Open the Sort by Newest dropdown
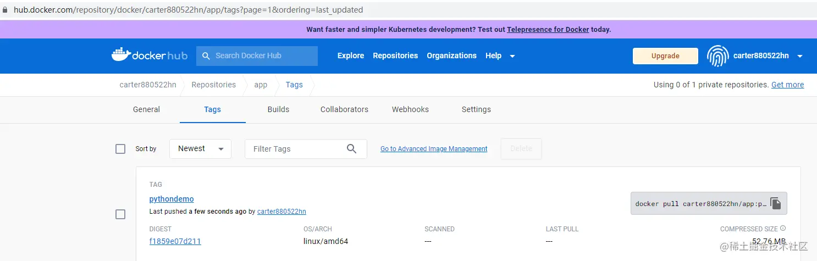The height and width of the screenshot is (261, 817). (x=200, y=149)
